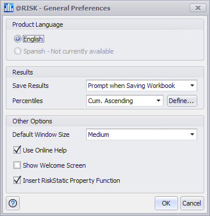The height and width of the screenshot is (216, 210).
Task: Close the General Preferences dialog with X
Action: (x=198, y=8)
